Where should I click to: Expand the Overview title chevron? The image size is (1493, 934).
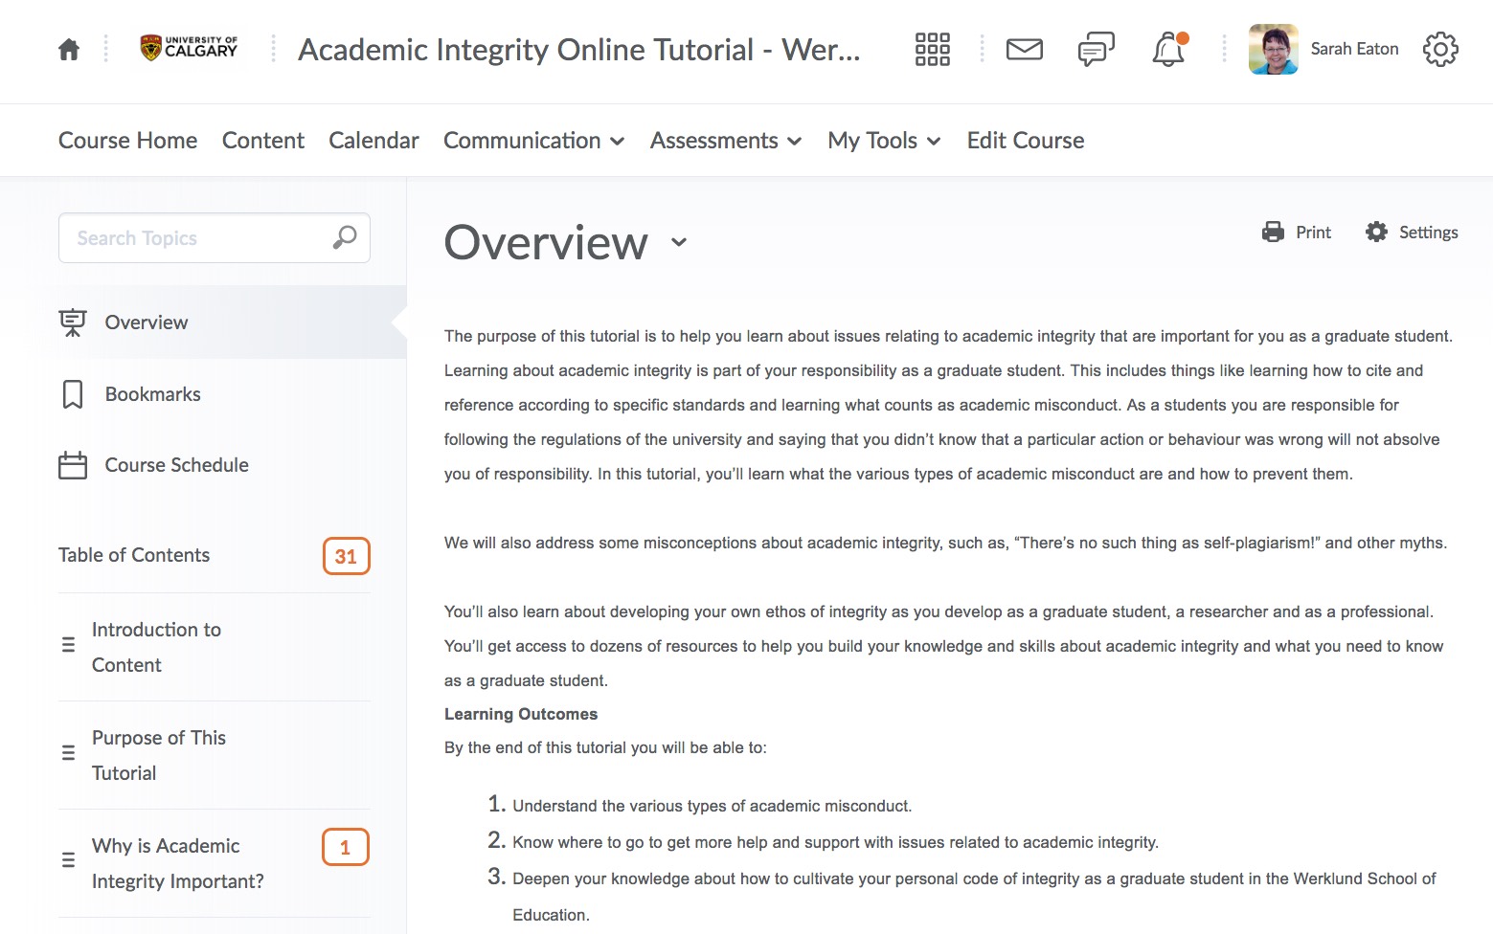pyautogui.click(x=680, y=244)
